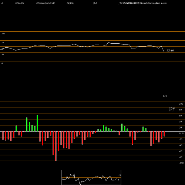Screen dimensions: 185x185
Task: Click the -80 label on MR axis
Action: [x=181, y=157]
